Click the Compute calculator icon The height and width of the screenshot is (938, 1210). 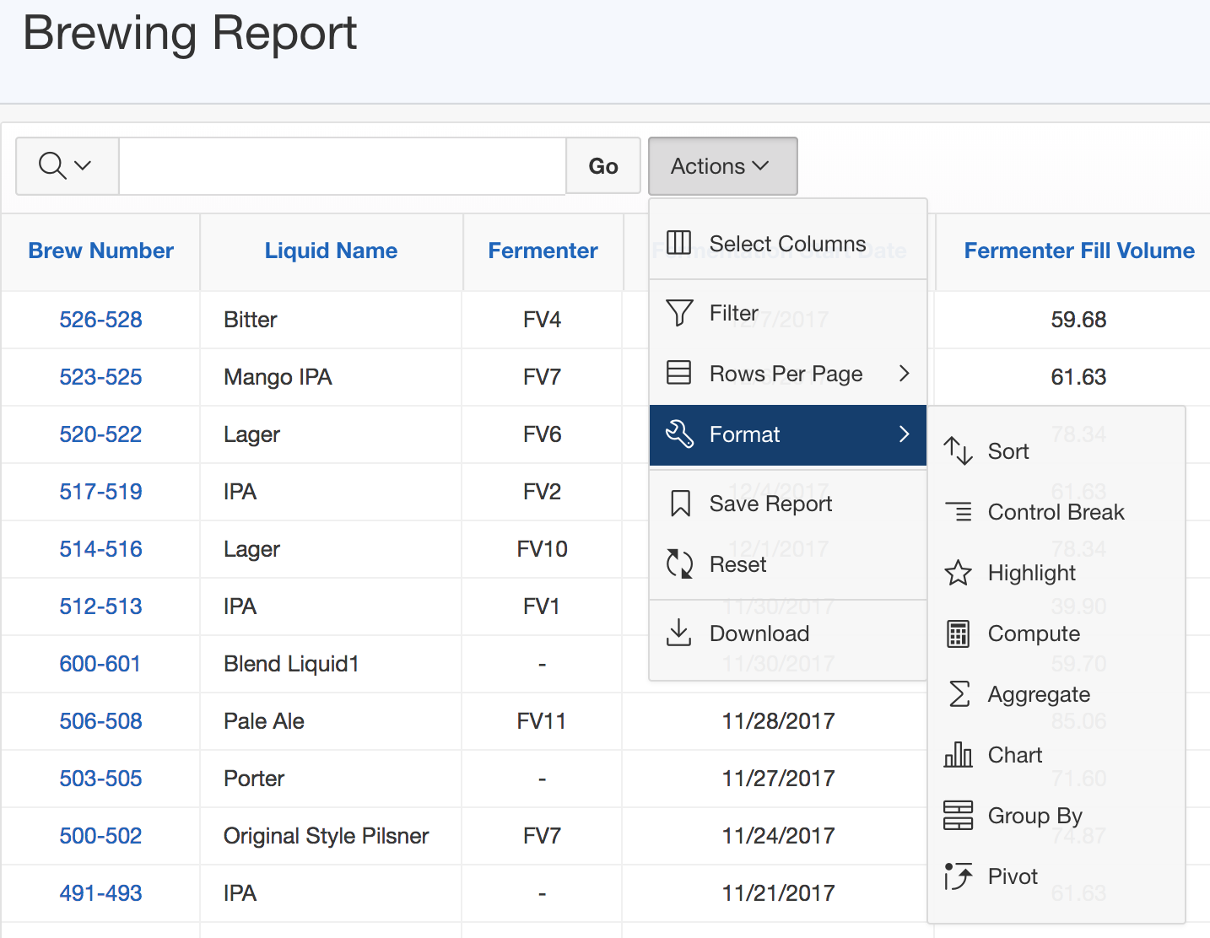point(958,633)
